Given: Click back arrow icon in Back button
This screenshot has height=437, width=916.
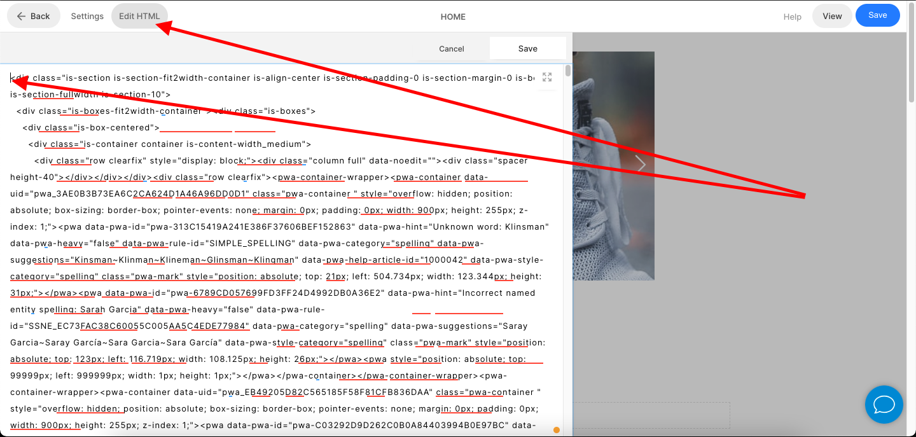Looking at the screenshot, I should [x=22, y=17].
